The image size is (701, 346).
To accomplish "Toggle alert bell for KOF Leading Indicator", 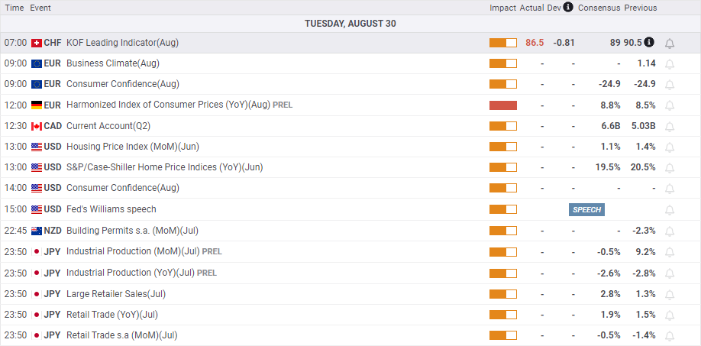I will [x=669, y=44].
